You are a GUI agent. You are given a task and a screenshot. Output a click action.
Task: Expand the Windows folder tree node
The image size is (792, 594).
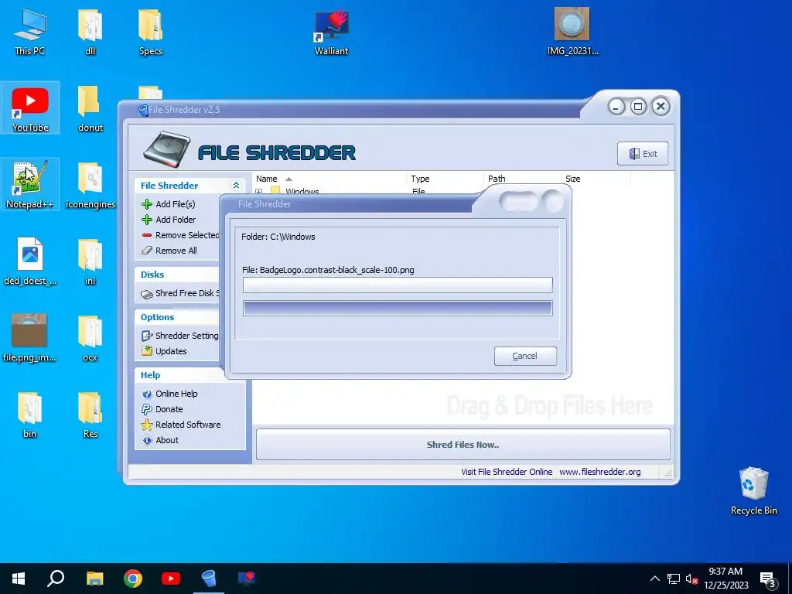pyautogui.click(x=258, y=192)
